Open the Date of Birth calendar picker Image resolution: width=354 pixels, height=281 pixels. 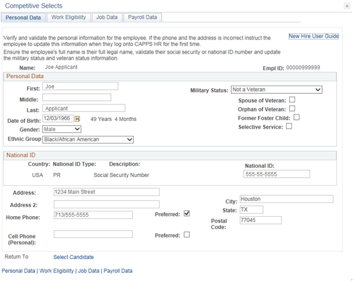84,119
